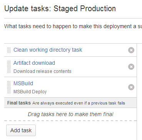Click the 'What tasks need to happen' description
The image size is (142, 140).
pyautogui.click(x=73, y=26)
